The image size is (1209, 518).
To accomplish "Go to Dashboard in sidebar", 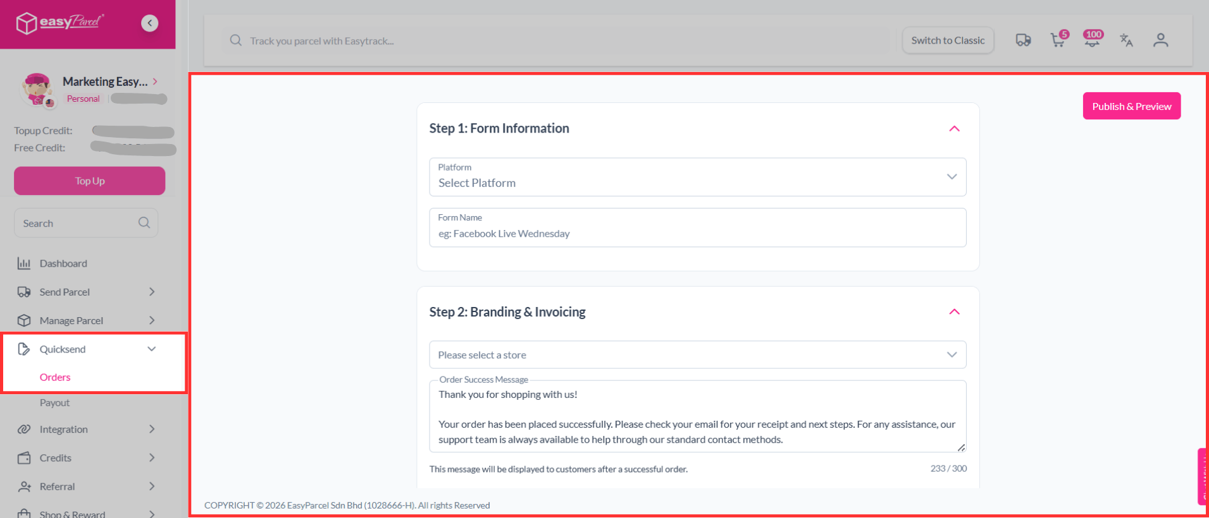I will [x=63, y=263].
